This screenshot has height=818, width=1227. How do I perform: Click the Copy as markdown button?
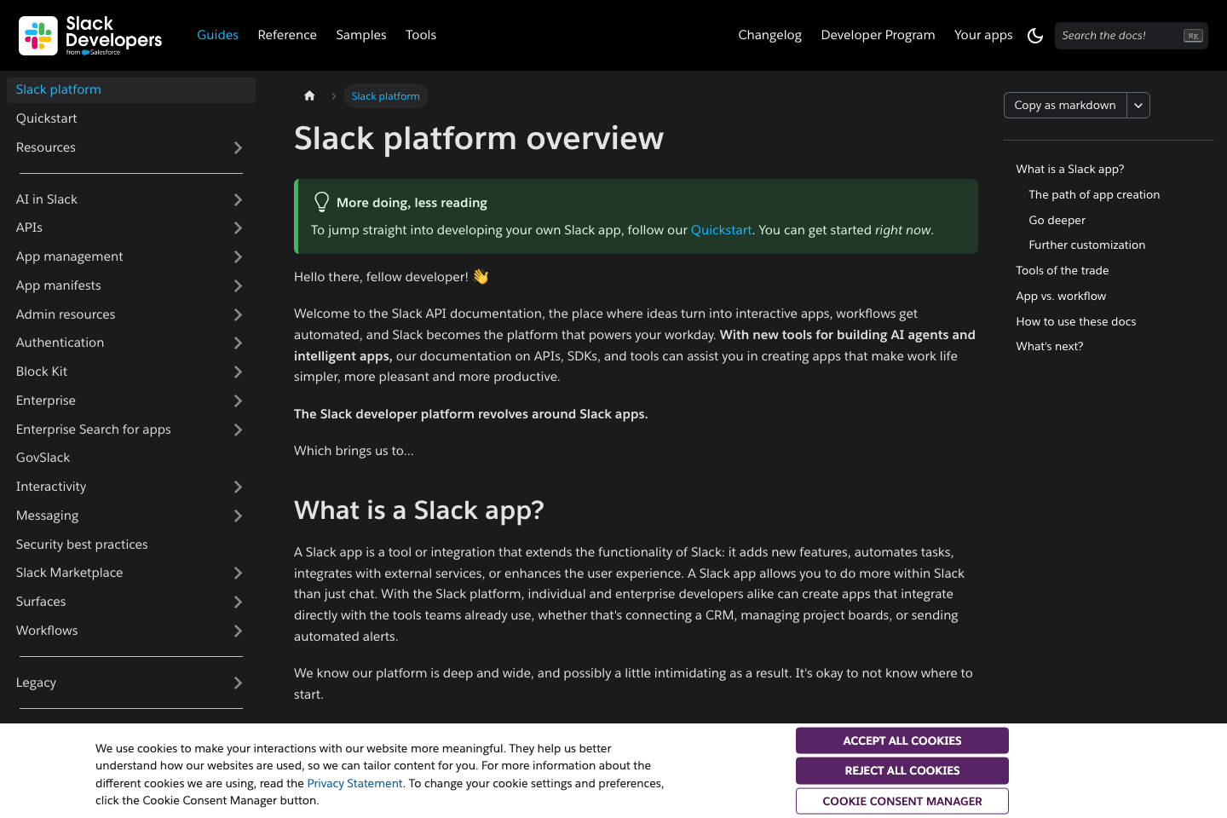coord(1064,105)
